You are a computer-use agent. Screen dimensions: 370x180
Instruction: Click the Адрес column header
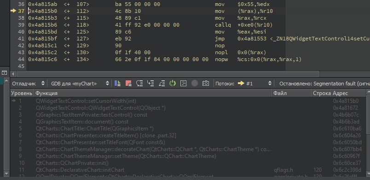[x=348, y=93]
